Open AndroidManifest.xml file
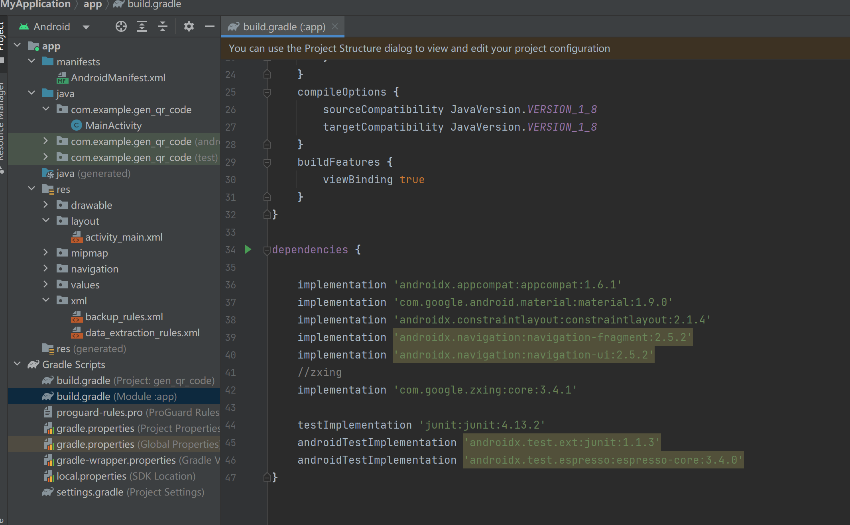850x525 pixels. [x=118, y=78]
